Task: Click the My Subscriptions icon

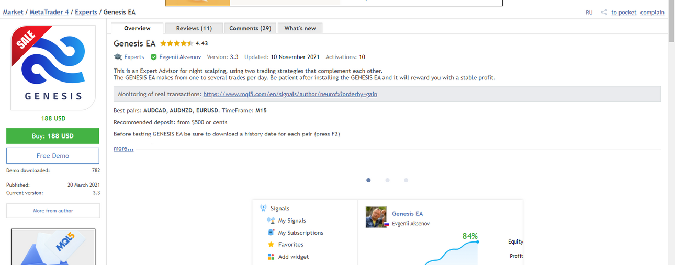Action: [271, 233]
